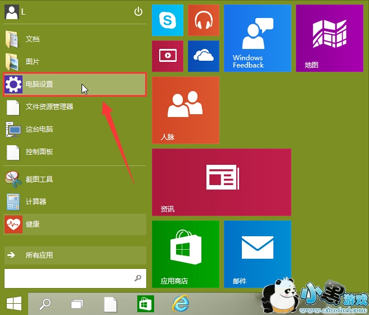
Task: Open the Music headphones tile
Action: [204, 20]
